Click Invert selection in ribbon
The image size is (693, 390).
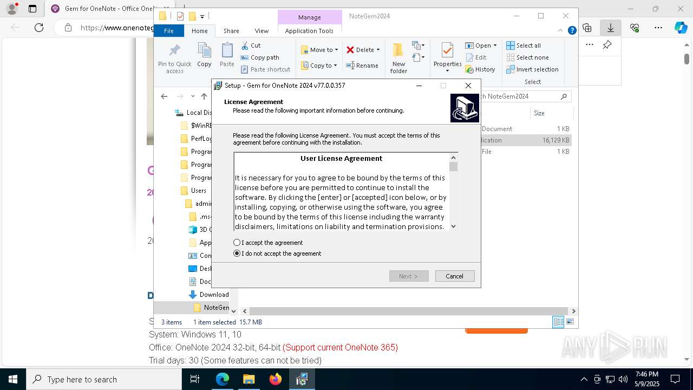[532, 69]
